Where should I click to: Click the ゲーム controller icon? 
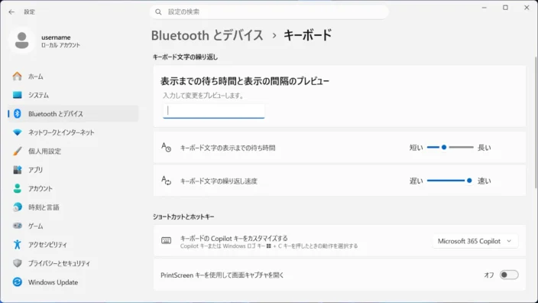[x=17, y=226]
